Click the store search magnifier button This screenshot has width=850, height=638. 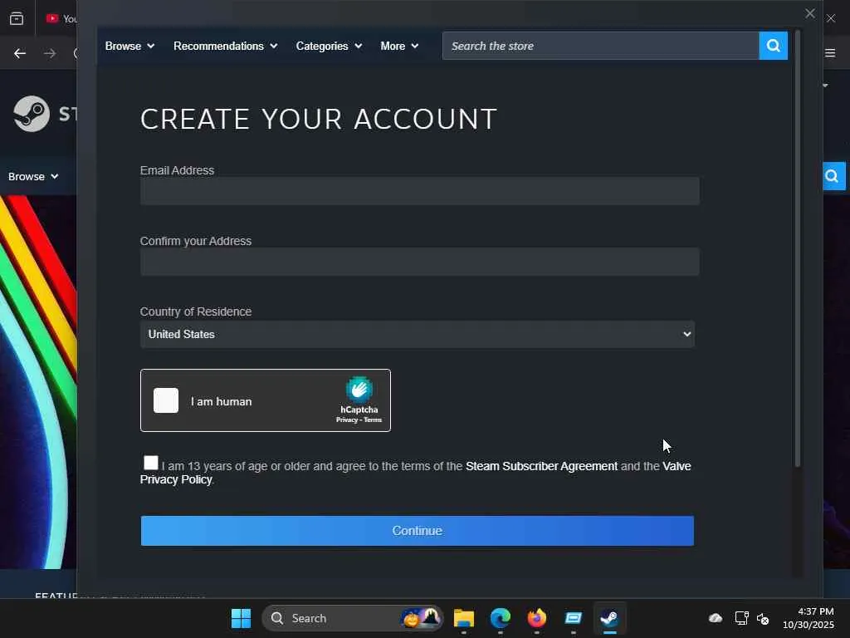pos(773,46)
